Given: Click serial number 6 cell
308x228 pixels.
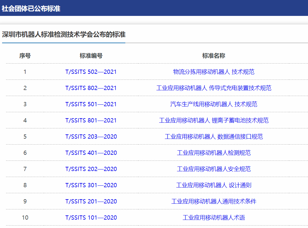Looking at the screenshot, I should 25,153.
